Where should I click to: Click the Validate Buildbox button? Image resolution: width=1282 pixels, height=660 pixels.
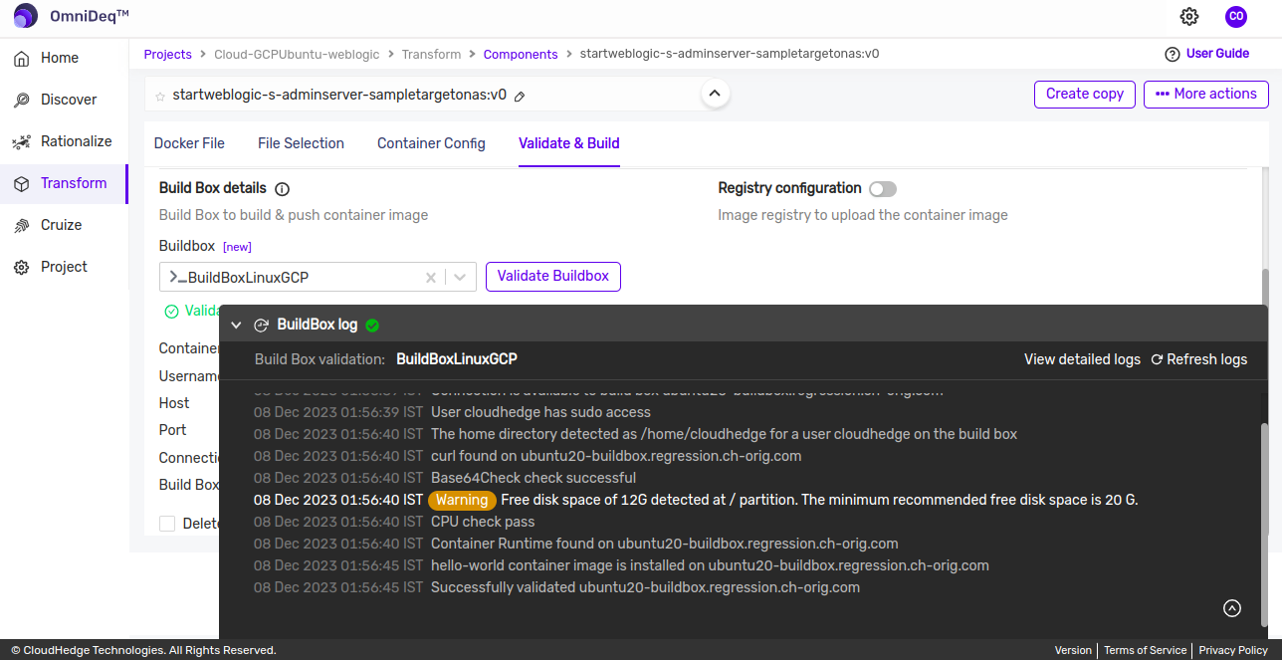[x=553, y=277]
